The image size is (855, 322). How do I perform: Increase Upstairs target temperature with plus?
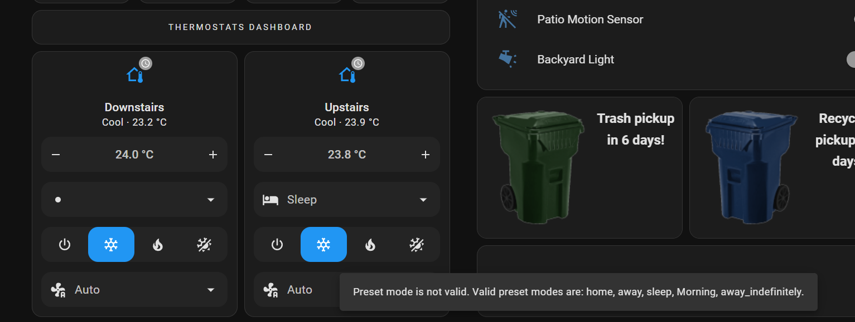click(425, 155)
